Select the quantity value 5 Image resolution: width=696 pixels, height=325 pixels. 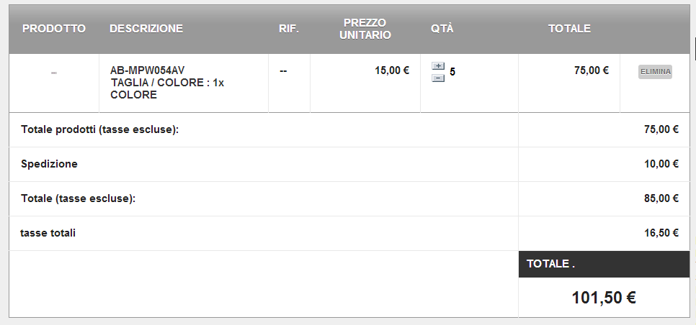click(x=452, y=72)
